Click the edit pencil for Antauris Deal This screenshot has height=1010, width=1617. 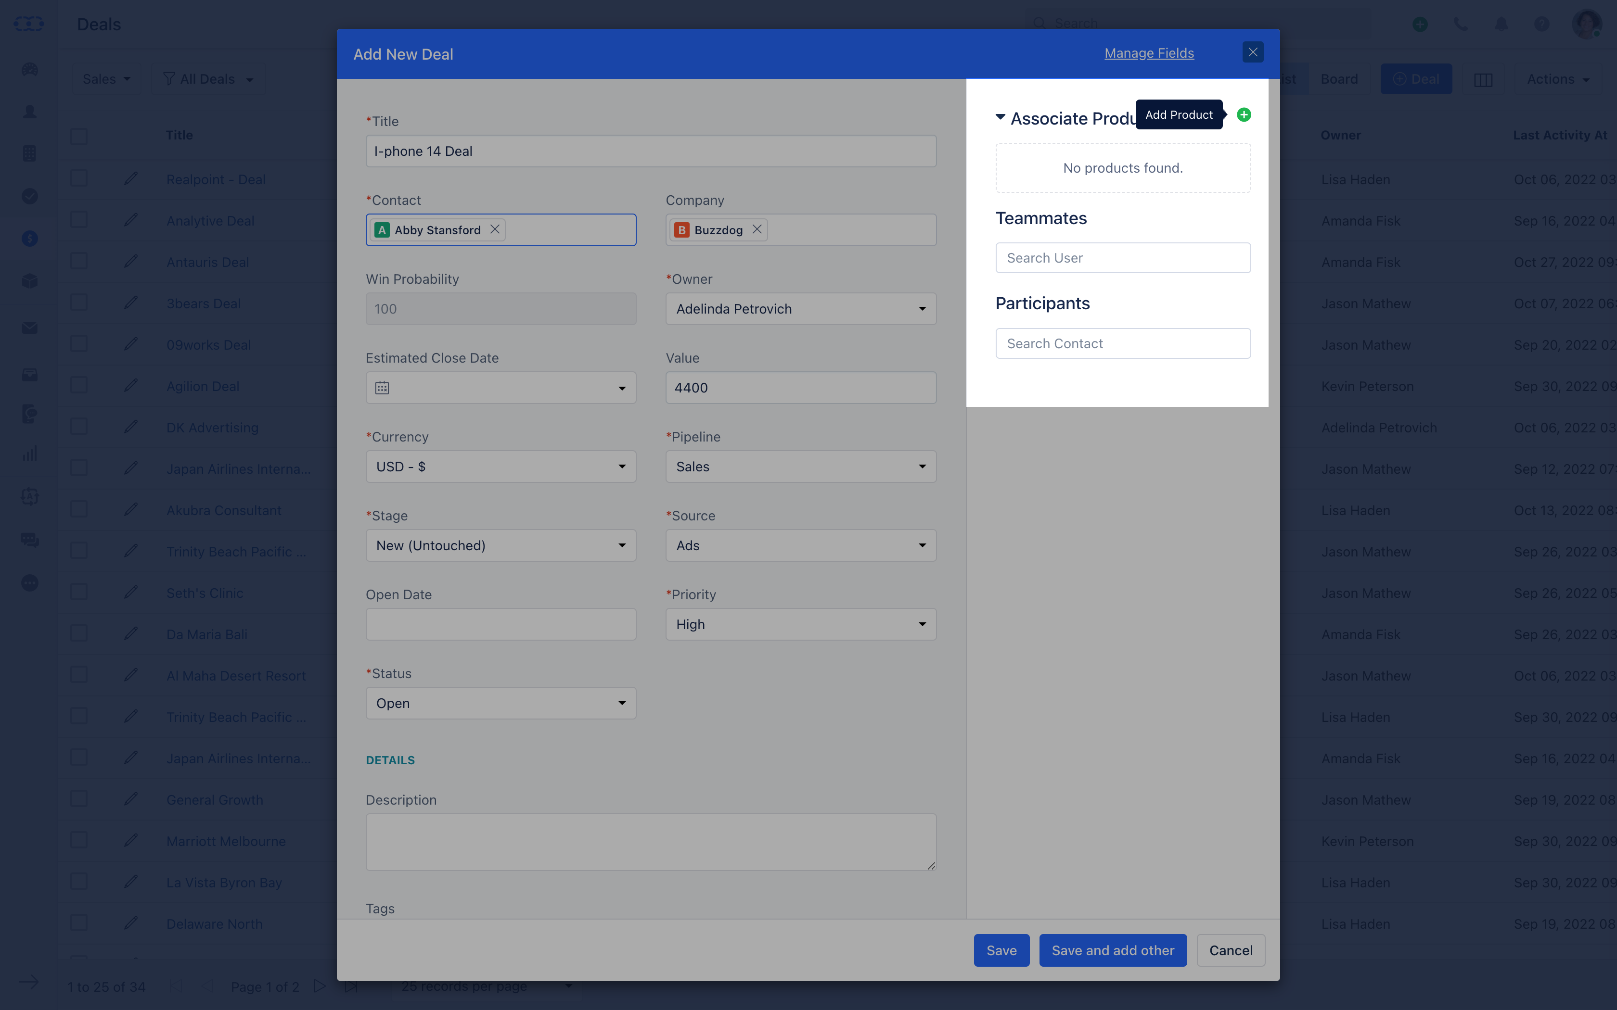pyautogui.click(x=131, y=261)
